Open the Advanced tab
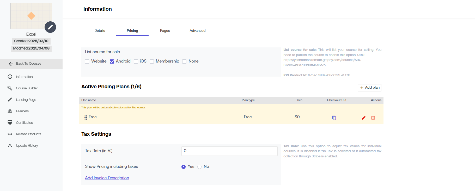 [197, 31]
